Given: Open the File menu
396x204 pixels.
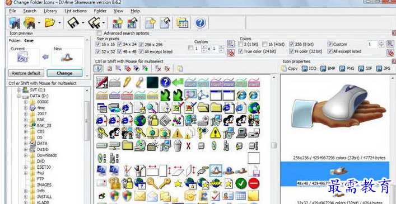Looking at the screenshot, I should 12,11.
